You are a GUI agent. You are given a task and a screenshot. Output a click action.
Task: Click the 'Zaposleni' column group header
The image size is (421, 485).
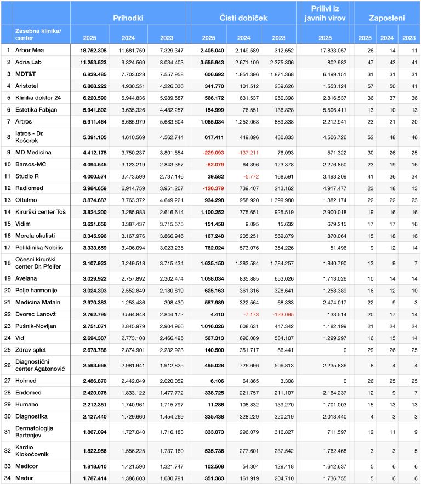point(387,18)
